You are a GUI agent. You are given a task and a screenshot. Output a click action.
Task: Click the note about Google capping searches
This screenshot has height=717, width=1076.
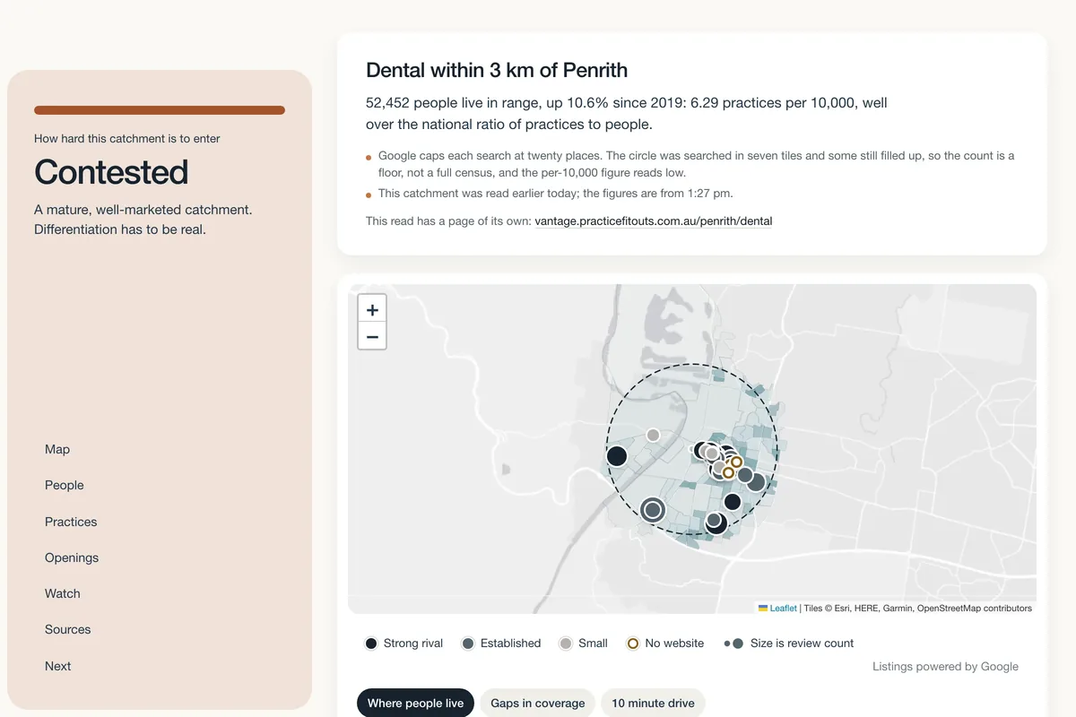point(697,164)
